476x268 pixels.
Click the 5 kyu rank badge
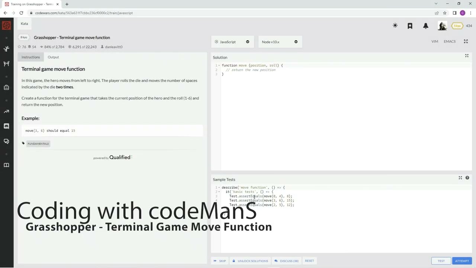pos(457,26)
